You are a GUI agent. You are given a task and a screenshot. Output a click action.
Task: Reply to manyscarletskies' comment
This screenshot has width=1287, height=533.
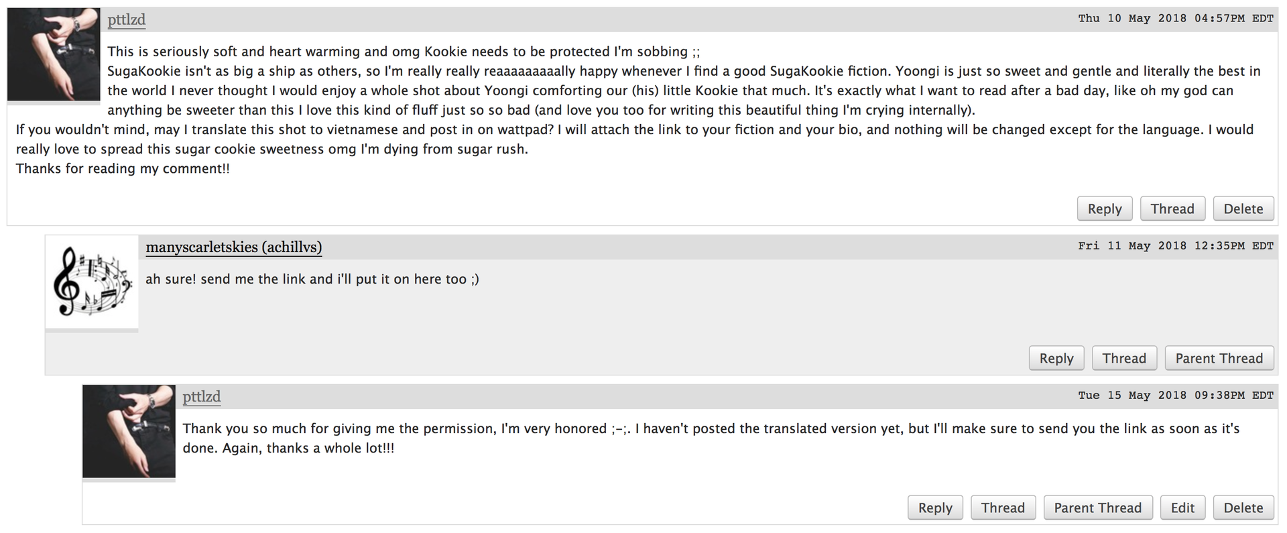[1056, 359]
